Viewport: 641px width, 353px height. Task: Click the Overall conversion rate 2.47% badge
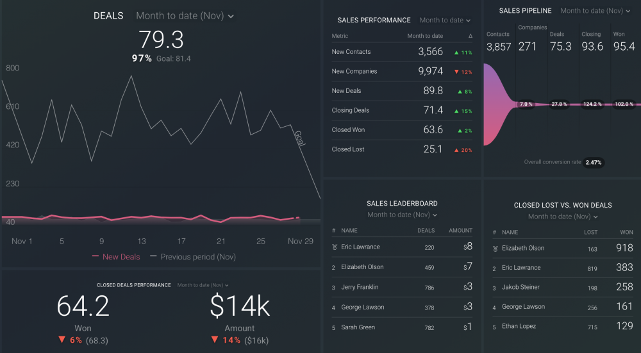tap(594, 163)
